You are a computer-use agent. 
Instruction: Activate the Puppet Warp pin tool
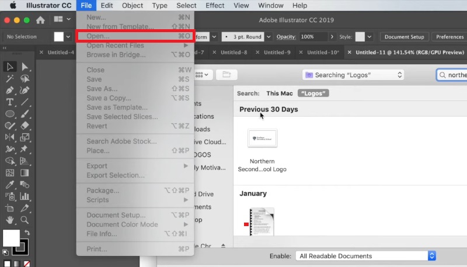tap(25, 149)
